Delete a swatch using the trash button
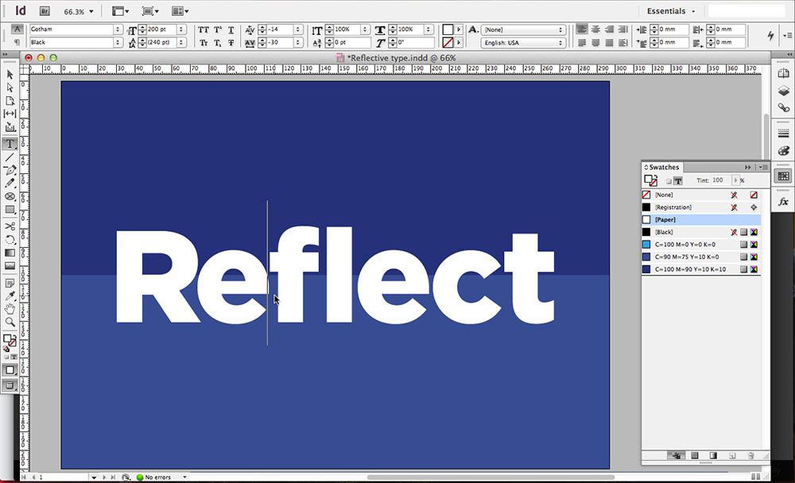This screenshot has width=795, height=483. click(x=750, y=456)
